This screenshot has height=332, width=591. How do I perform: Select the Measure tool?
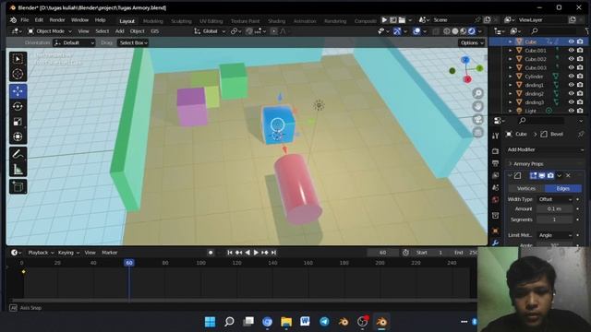tap(18, 170)
